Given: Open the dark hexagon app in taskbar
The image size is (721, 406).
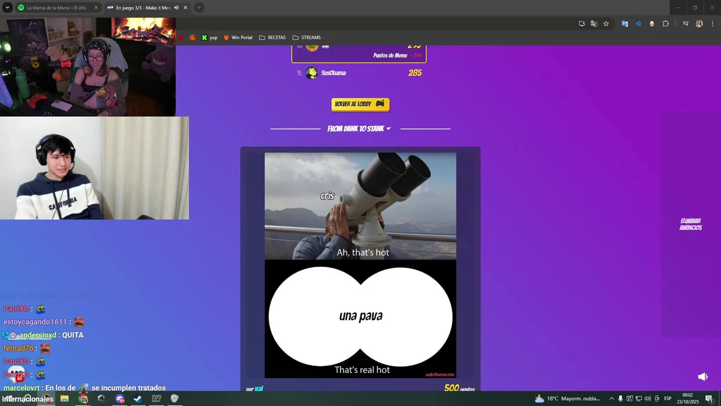Looking at the screenshot, I should pyautogui.click(x=101, y=399).
